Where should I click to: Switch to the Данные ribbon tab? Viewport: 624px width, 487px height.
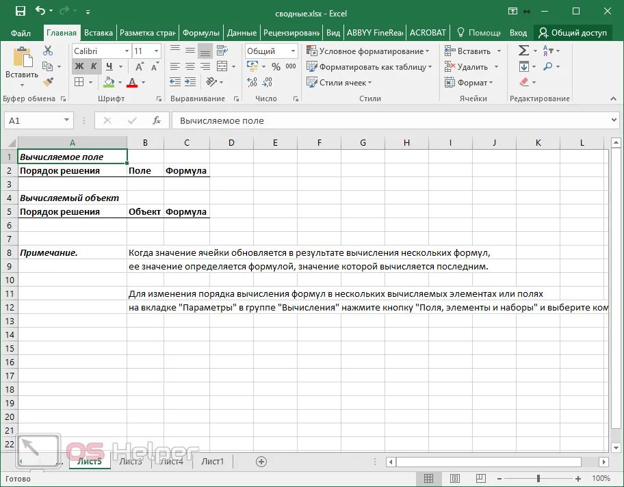242,33
